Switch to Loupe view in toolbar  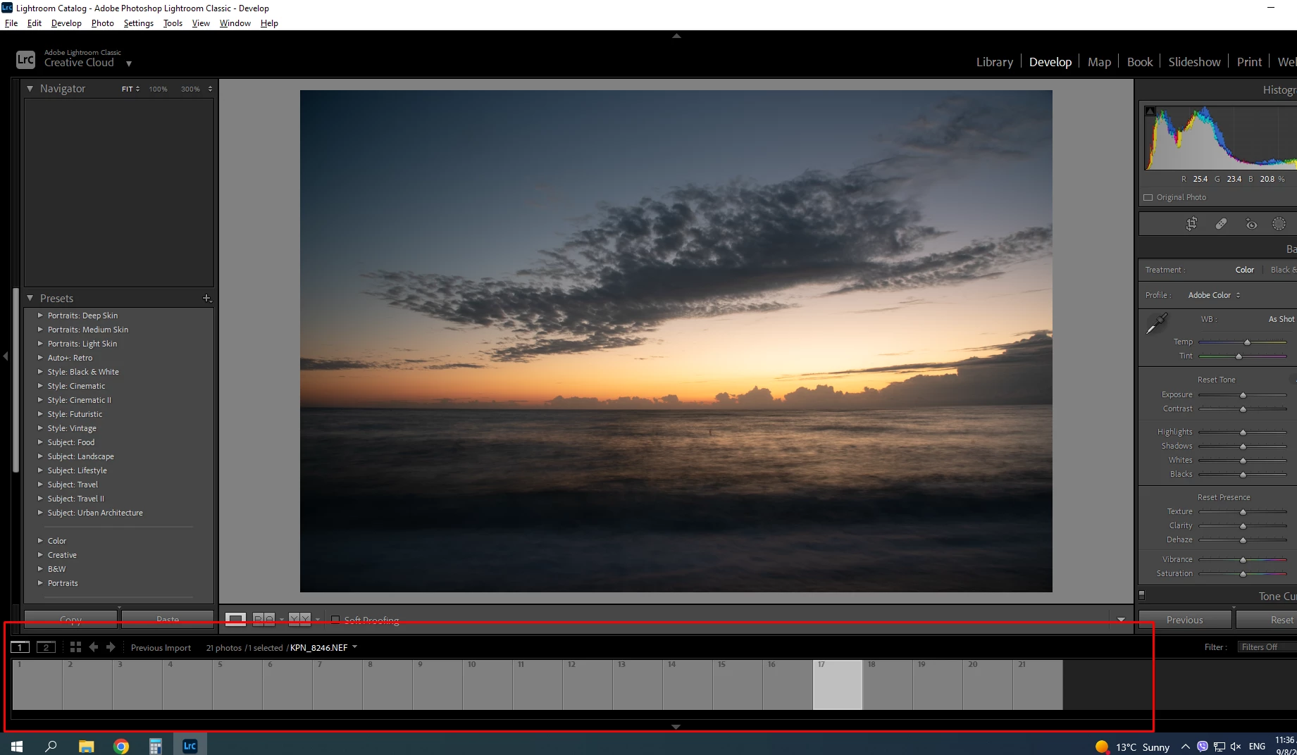tap(235, 620)
